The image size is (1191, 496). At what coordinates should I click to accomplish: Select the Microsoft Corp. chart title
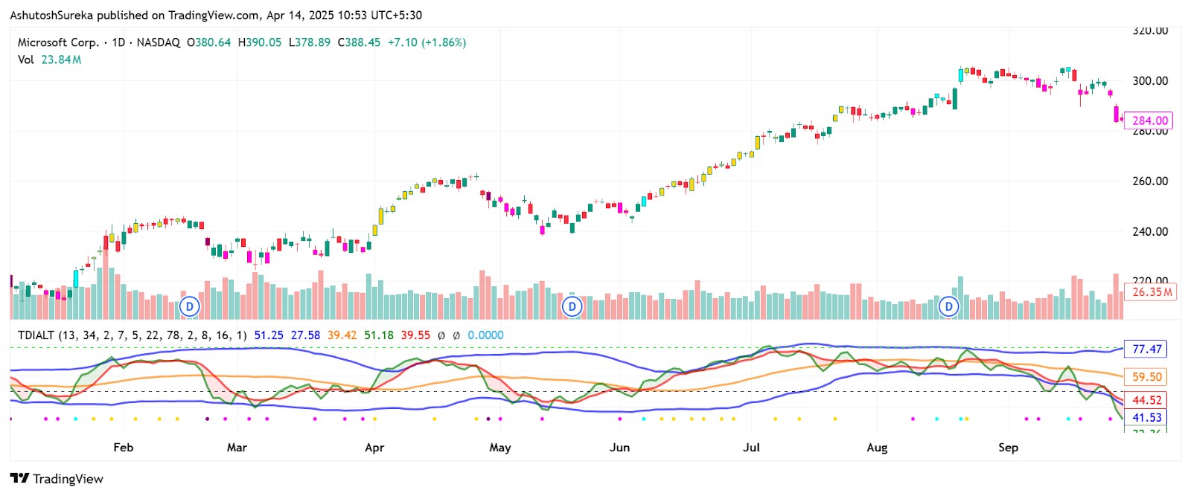pos(58,42)
